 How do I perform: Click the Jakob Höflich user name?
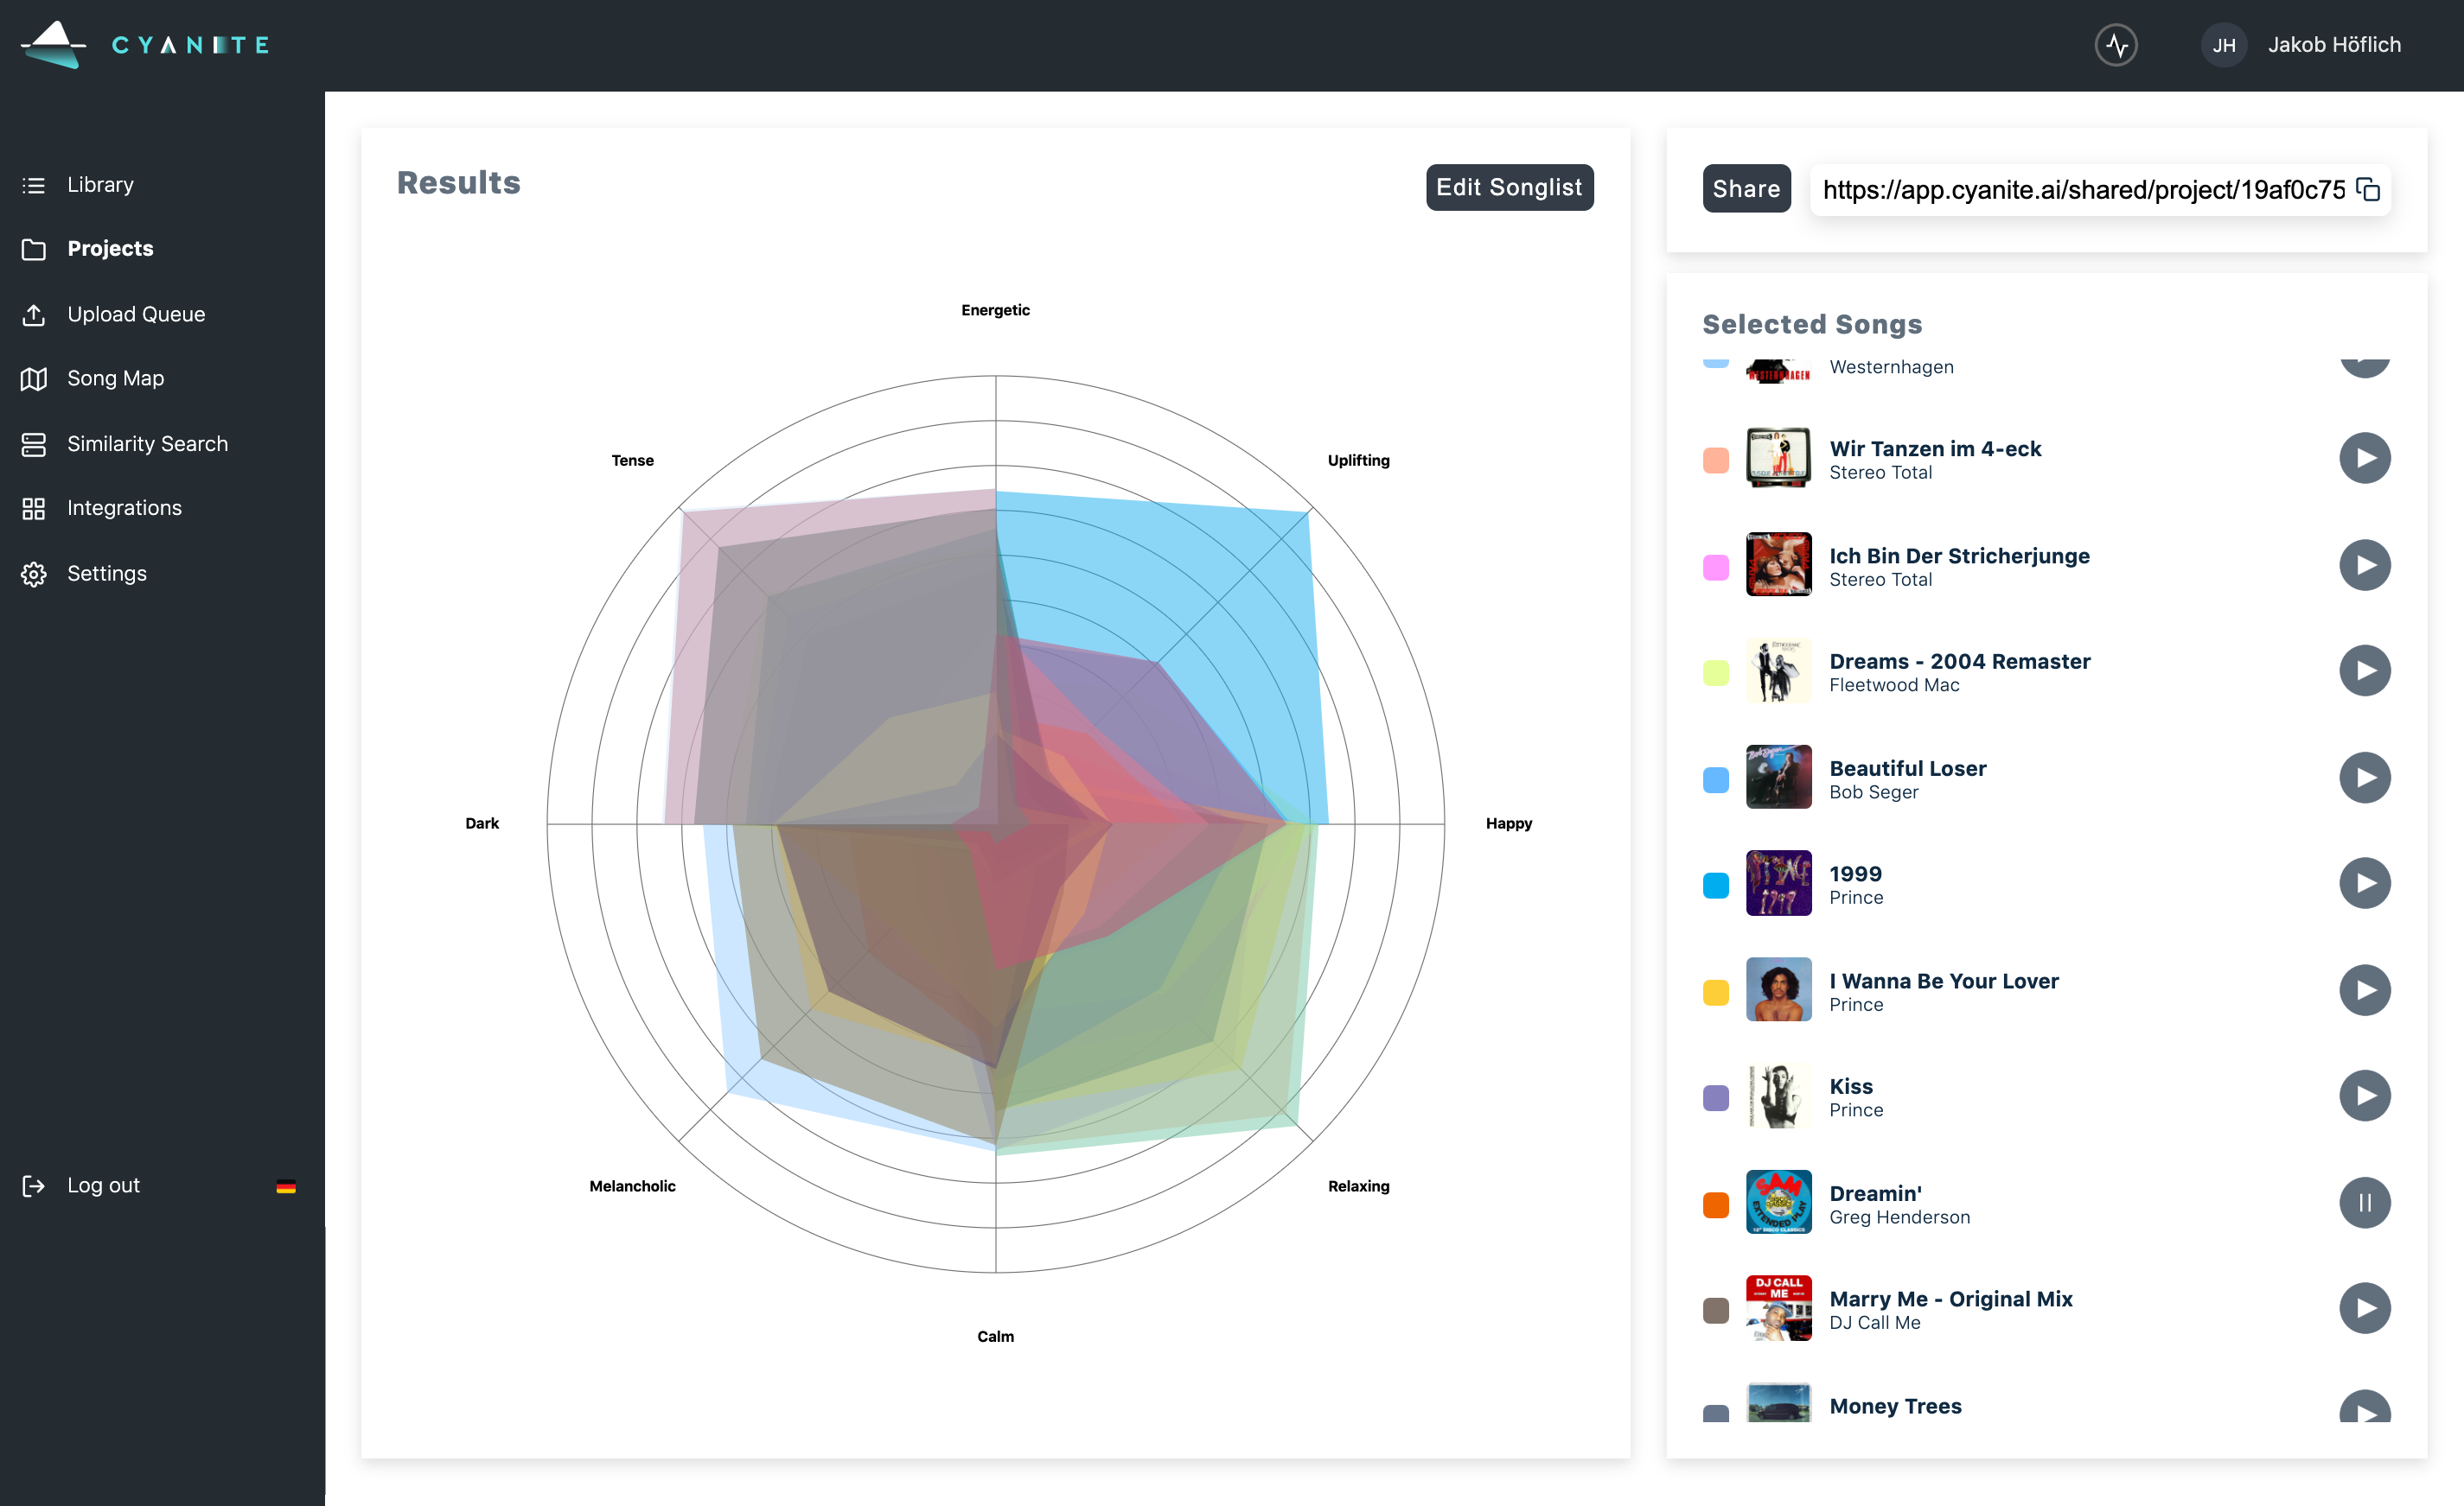pyautogui.click(x=2334, y=45)
